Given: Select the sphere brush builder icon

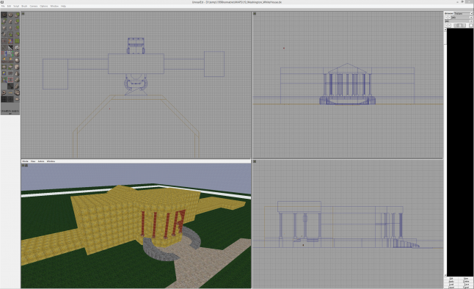Looking at the screenshot, I should click(x=17, y=60).
